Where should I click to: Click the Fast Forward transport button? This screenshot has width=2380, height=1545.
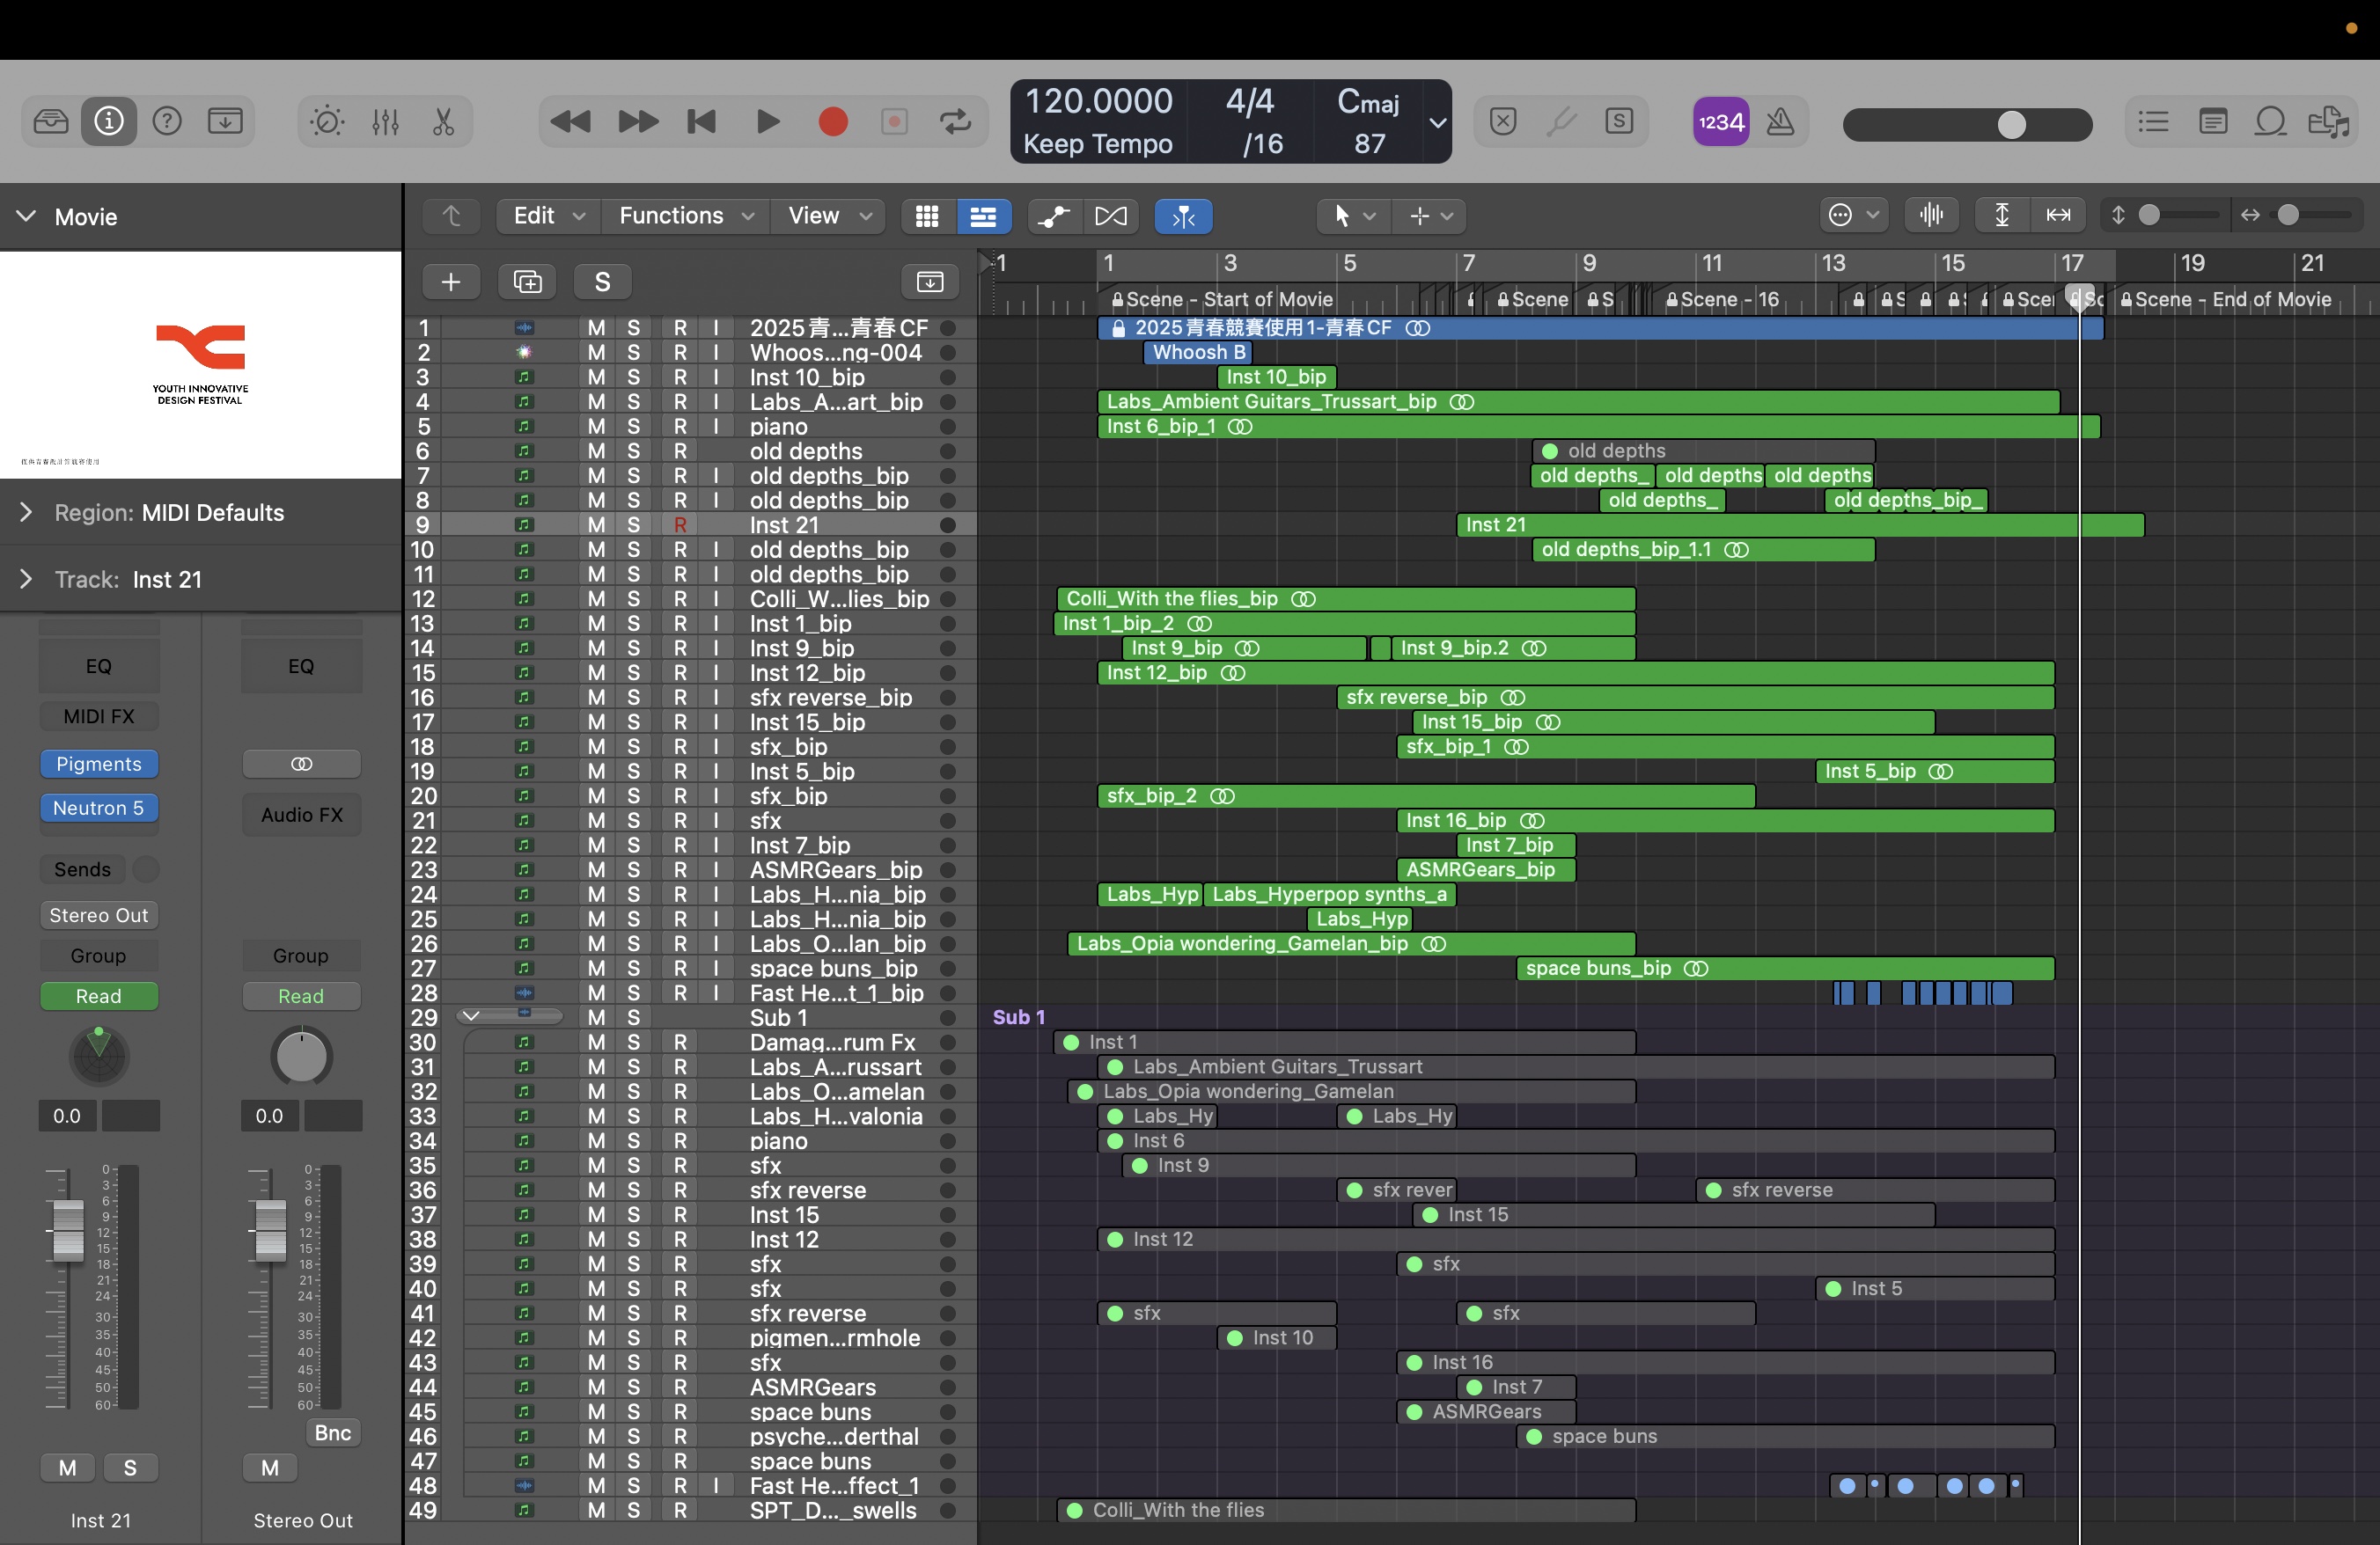(638, 122)
